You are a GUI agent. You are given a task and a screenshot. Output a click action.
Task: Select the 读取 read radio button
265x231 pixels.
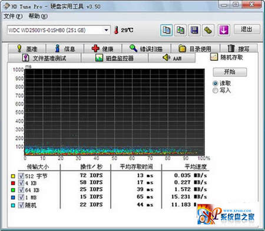(216, 83)
